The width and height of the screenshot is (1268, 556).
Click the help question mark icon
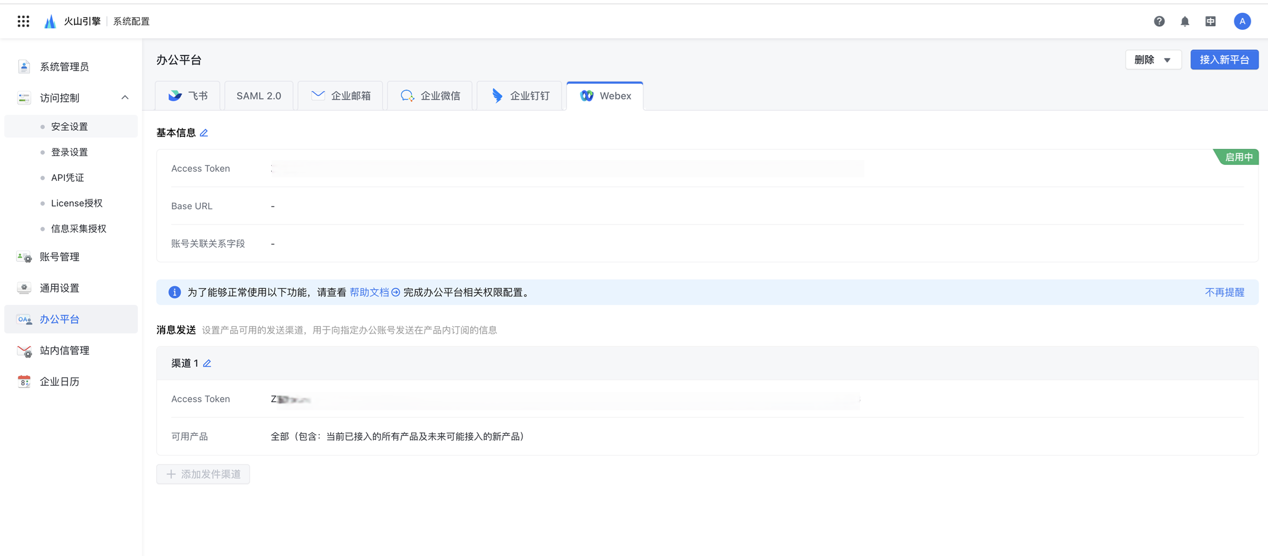[x=1159, y=21]
